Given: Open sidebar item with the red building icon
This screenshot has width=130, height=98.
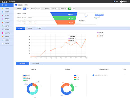Looking at the screenshot, I should pos(7,22).
